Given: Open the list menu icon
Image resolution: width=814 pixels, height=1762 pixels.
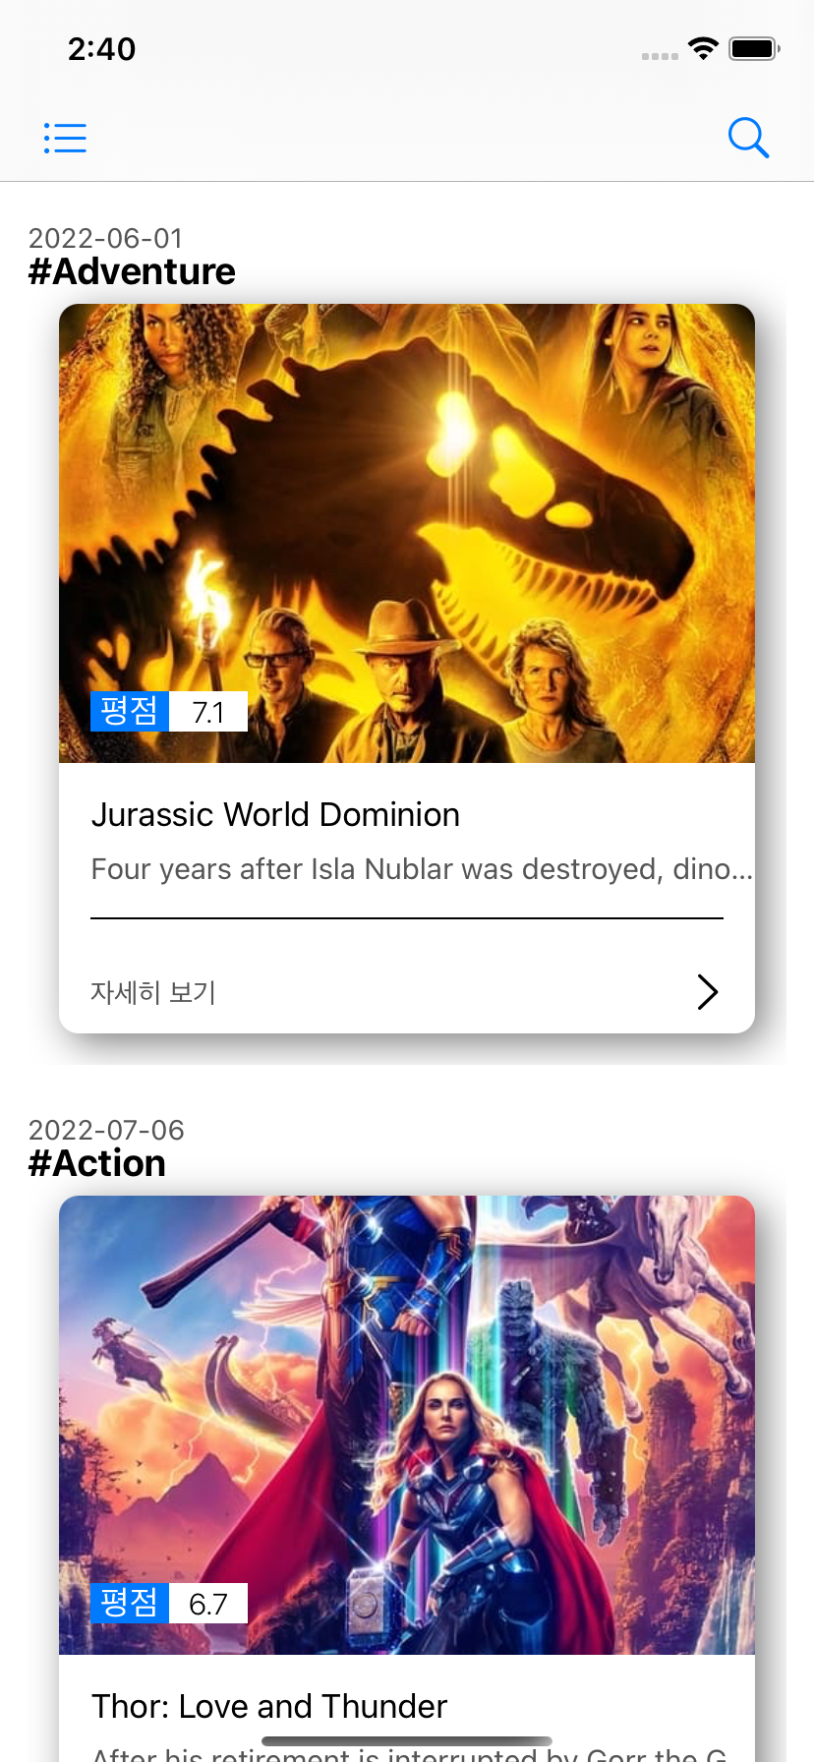Looking at the screenshot, I should tap(65, 138).
